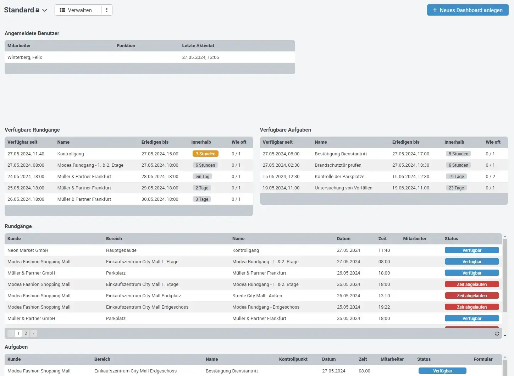
Task: Open the 6 Stunden badge for Brandschutztür prüfen
Action: pyautogui.click(x=458, y=165)
